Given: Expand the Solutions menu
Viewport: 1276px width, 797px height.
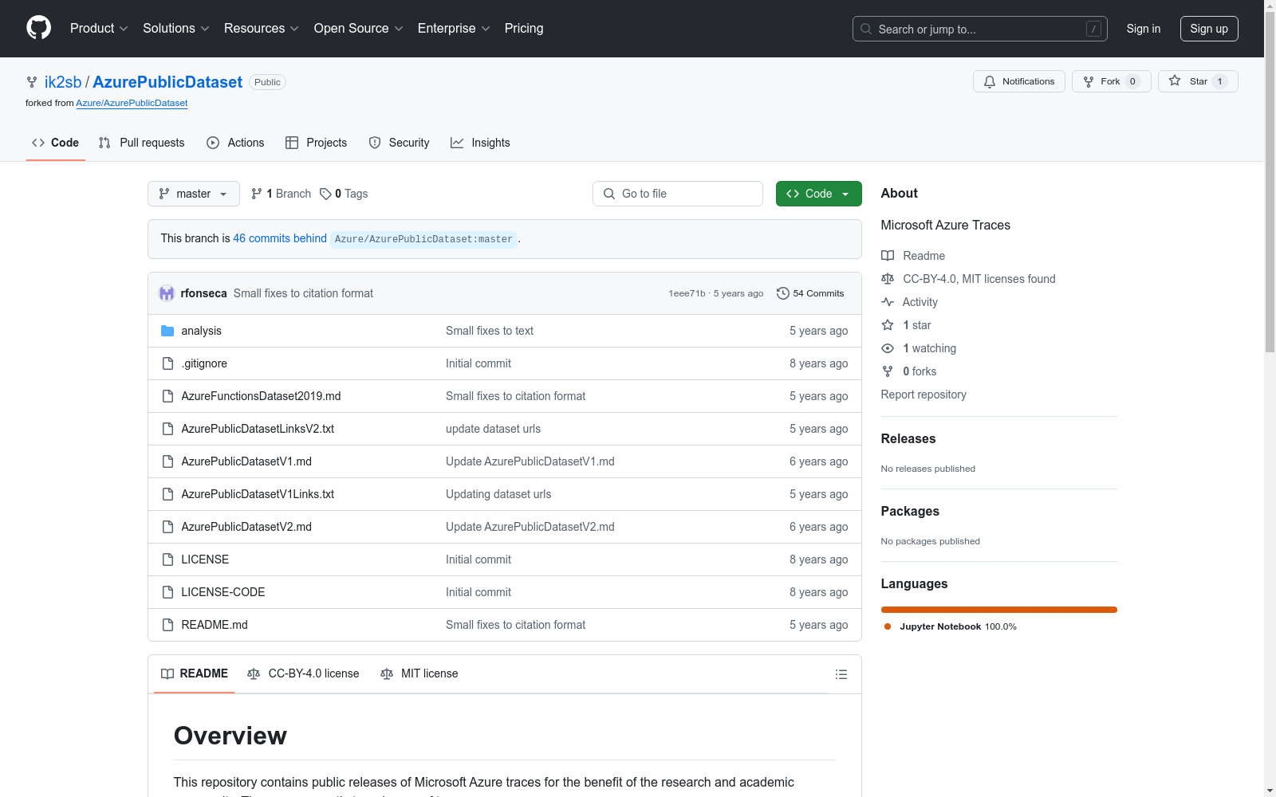Looking at the screenshot, I should pos(176,29).
